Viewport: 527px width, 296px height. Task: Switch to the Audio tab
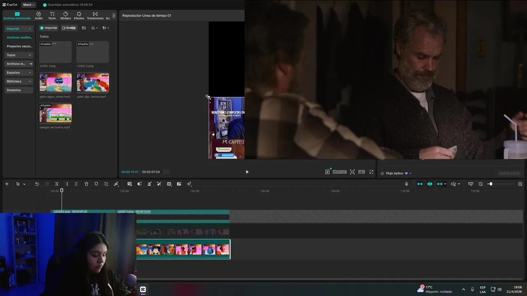(39, 16)
